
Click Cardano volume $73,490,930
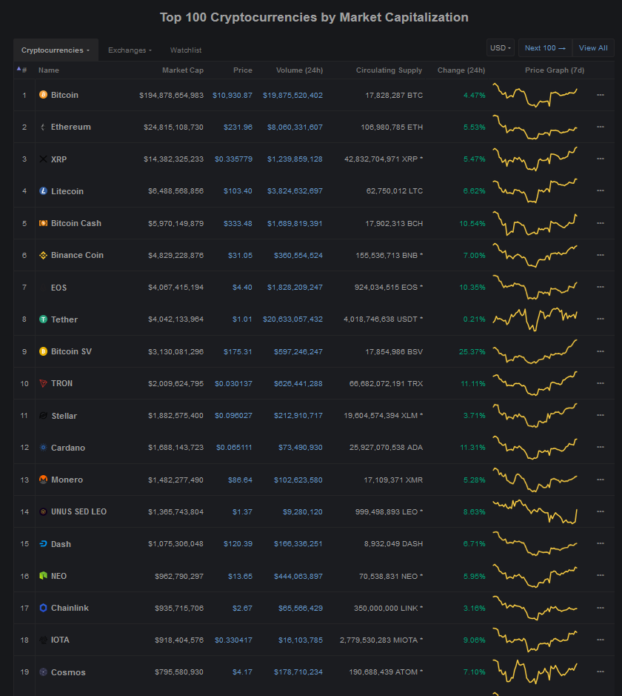(300, 448)
